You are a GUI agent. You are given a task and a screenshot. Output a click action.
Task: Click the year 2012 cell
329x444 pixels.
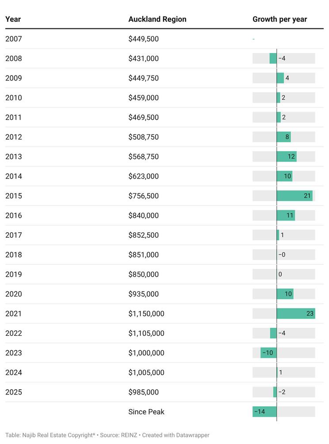click(x=14, y=137)
